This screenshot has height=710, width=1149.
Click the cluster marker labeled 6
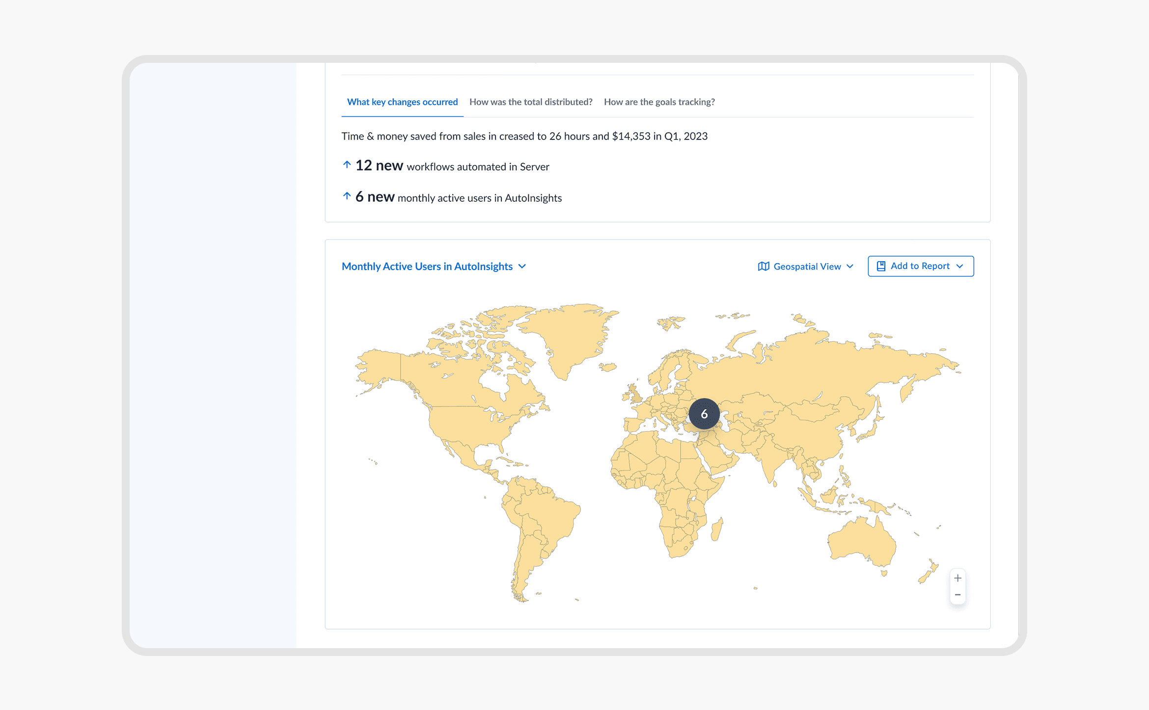point(704,414)
